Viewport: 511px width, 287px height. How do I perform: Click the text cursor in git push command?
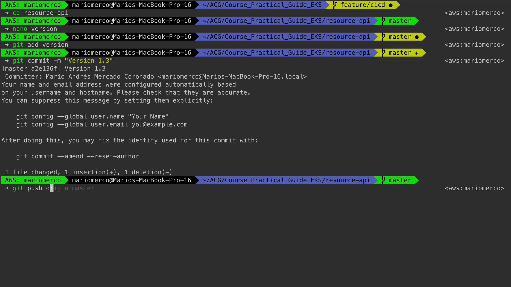tap(52, 188)
